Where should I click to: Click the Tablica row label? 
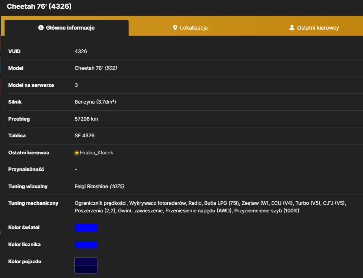pyautogui.click(x=17, y=136)
